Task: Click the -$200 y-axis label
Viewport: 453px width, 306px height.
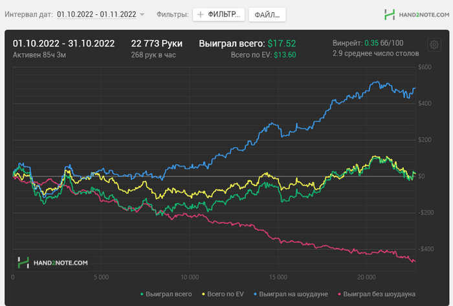Action: 426,212
